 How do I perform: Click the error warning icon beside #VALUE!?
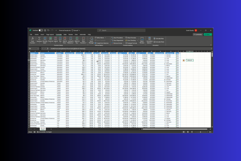pos(184,60)
